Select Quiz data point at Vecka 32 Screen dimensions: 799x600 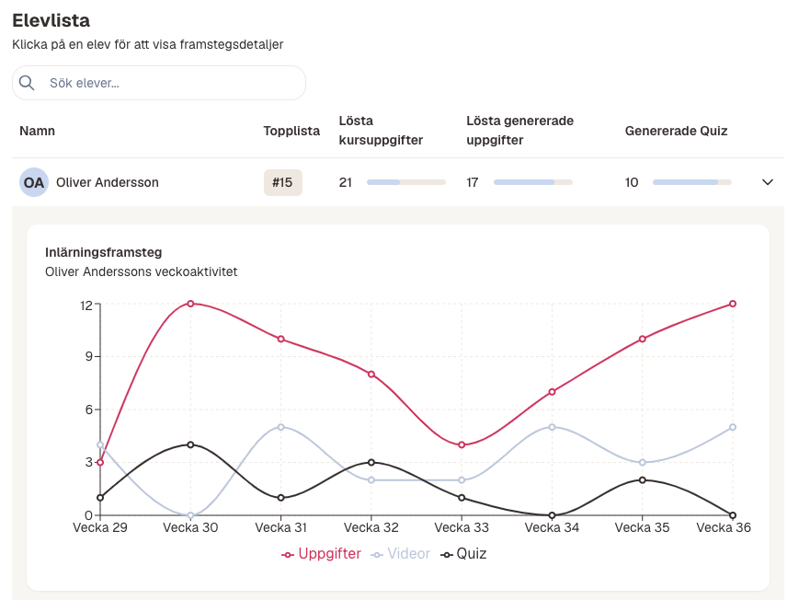[x=371, y=462]
